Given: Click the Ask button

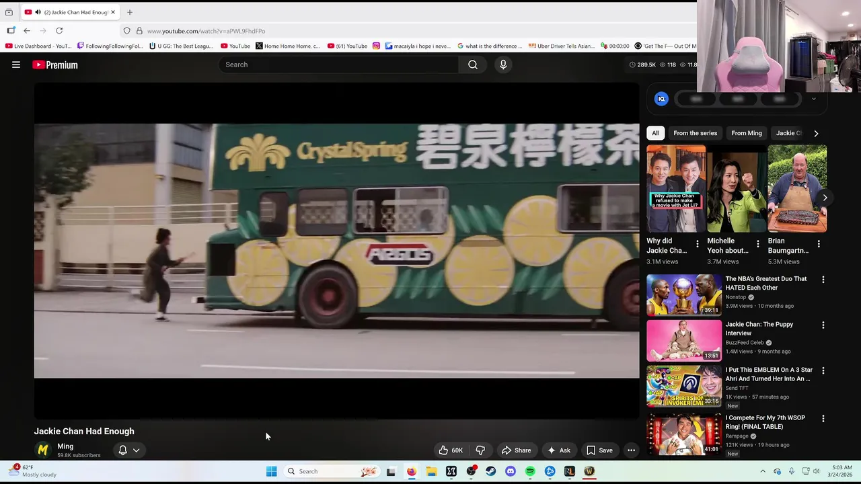Looking at the screenshot, I should click(558, 450).
